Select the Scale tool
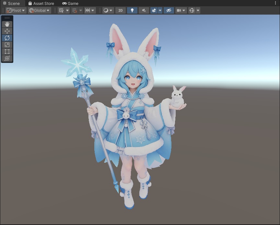 click(7, 45)
